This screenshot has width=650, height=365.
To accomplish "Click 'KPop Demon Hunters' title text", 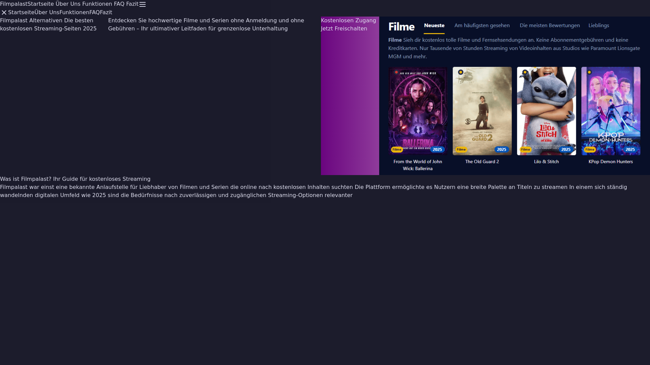I will 611,162.
